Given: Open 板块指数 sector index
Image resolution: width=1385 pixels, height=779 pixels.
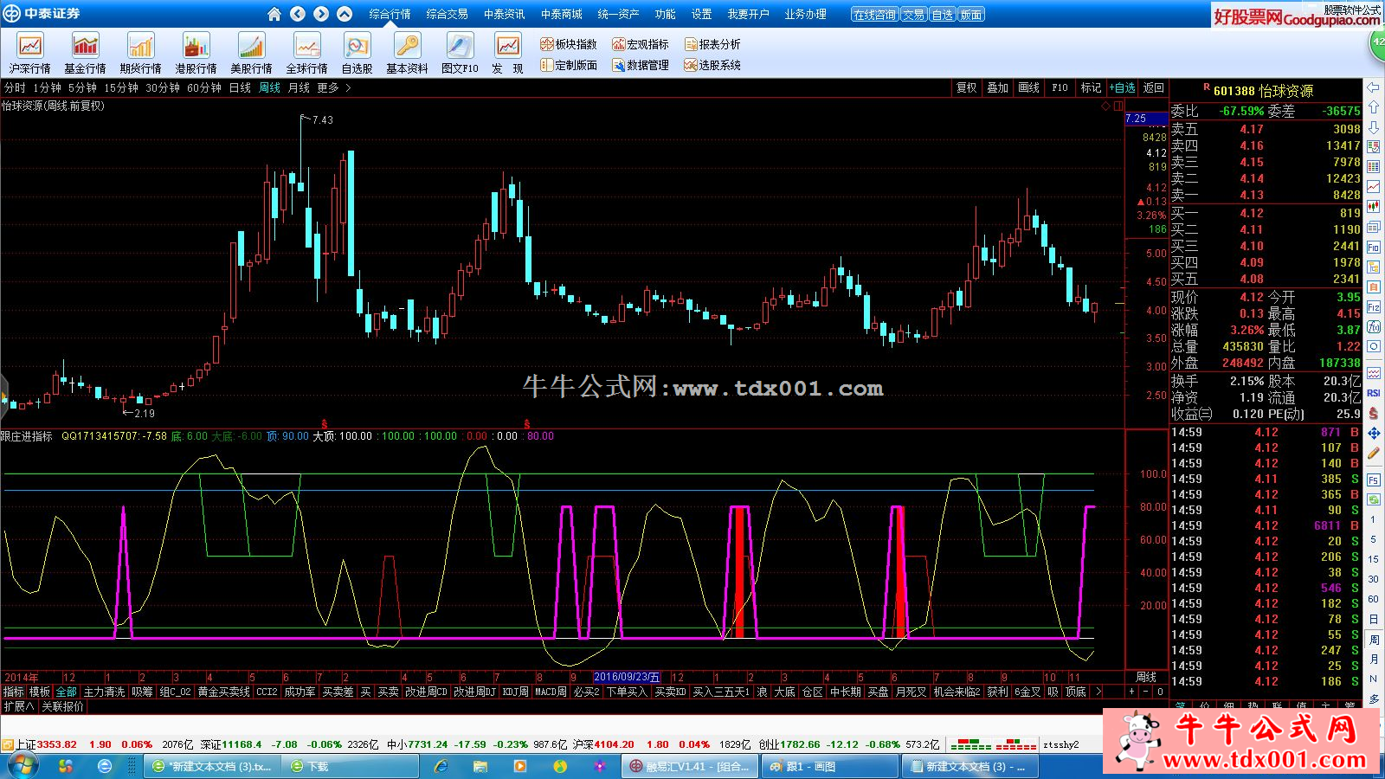Looking at the screenshot, I should pos(569,44).
